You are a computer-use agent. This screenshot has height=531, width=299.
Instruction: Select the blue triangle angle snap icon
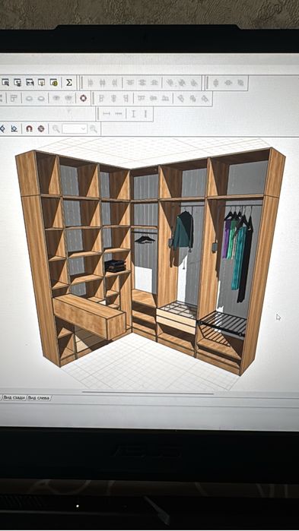click(x=14, y=128)
